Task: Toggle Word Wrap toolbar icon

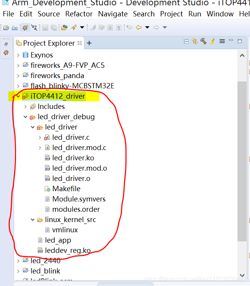Action: (101, 27)
